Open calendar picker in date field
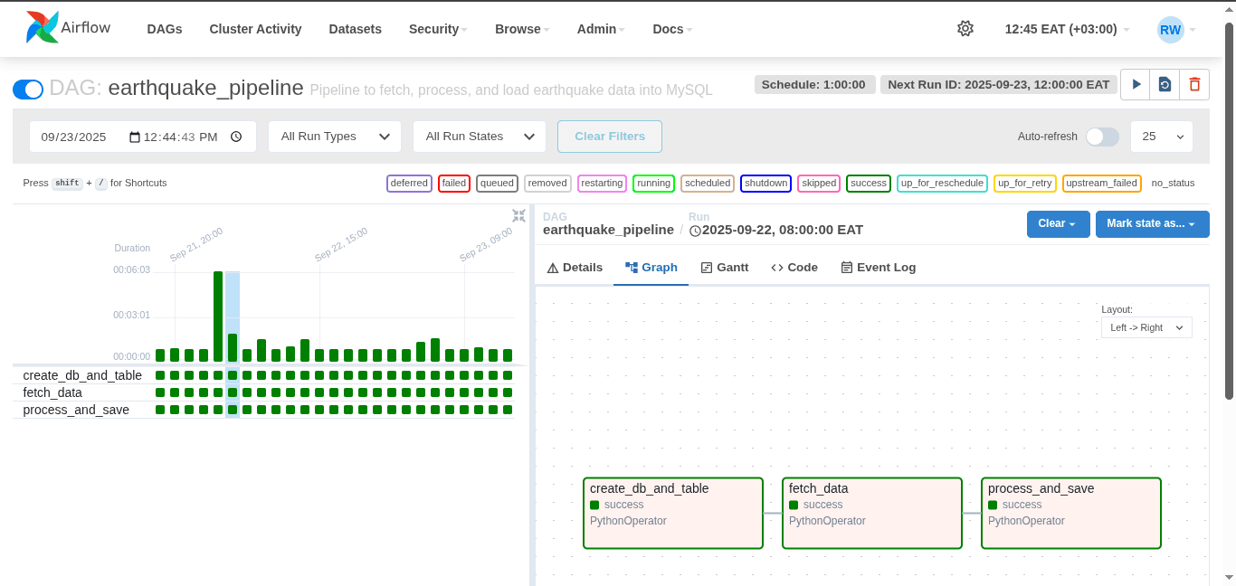 pos(135,137)
